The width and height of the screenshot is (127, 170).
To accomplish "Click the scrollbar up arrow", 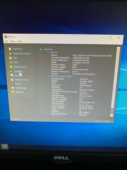I will (118, 49).
